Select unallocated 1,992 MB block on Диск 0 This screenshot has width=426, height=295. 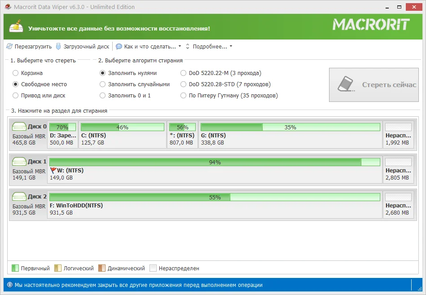point(398,135)
